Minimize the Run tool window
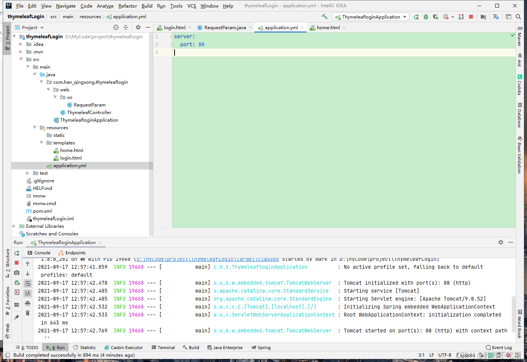 click(x=511, y=242)
